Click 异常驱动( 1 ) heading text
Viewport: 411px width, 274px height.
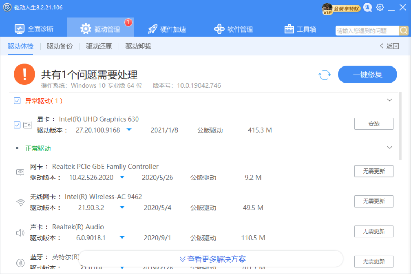click(x=43, y=101)
